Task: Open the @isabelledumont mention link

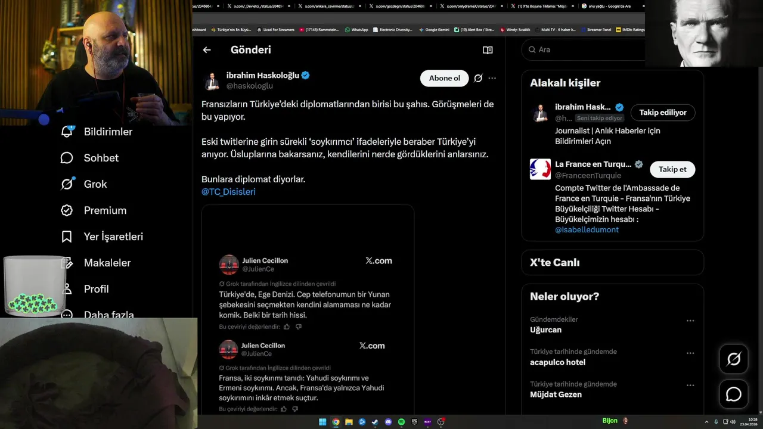Action: click(x=587, y=229)
